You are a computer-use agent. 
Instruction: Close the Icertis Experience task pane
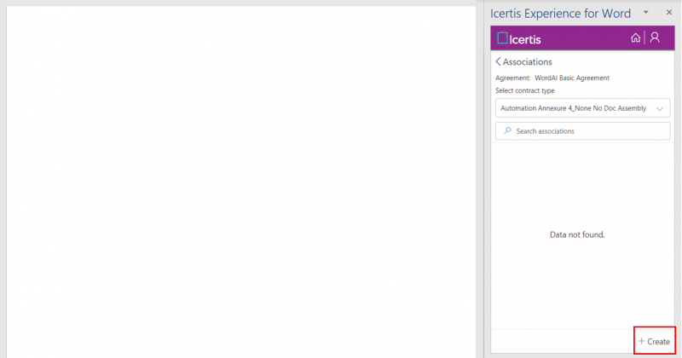pyautogui.click(x=668, y=13)
